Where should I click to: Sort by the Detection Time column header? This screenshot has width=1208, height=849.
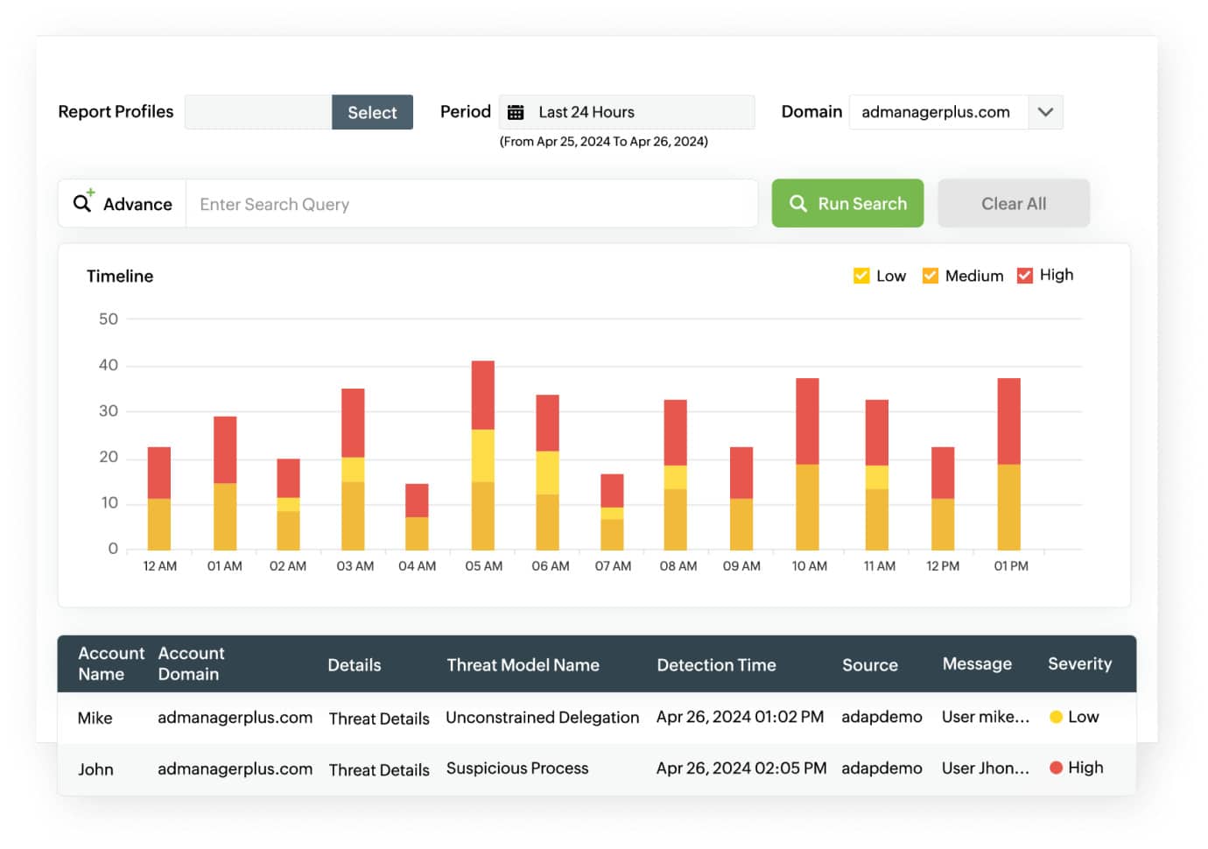(717, 664)
